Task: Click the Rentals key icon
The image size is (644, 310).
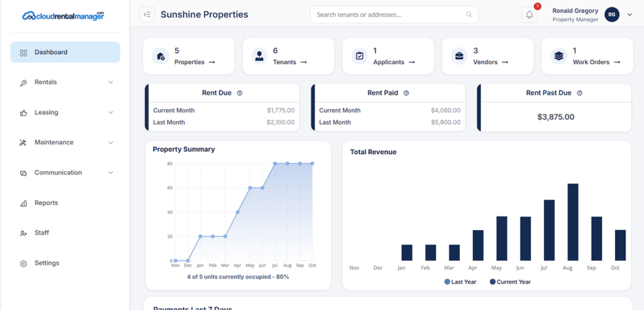Action: click(23, 82)
